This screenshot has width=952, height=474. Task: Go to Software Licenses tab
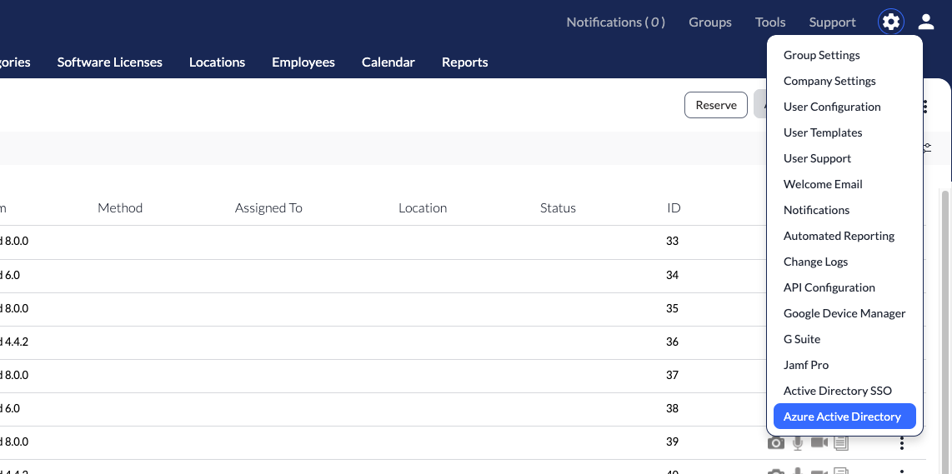(x=110, y=62)
